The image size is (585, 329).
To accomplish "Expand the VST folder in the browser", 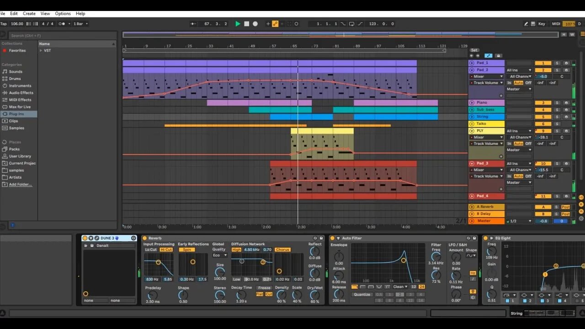I will click(41, 51).
